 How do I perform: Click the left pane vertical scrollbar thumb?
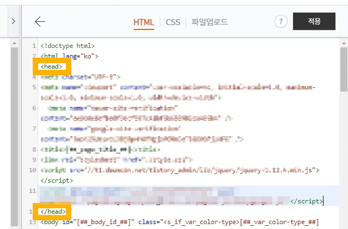tap(14, 137)
